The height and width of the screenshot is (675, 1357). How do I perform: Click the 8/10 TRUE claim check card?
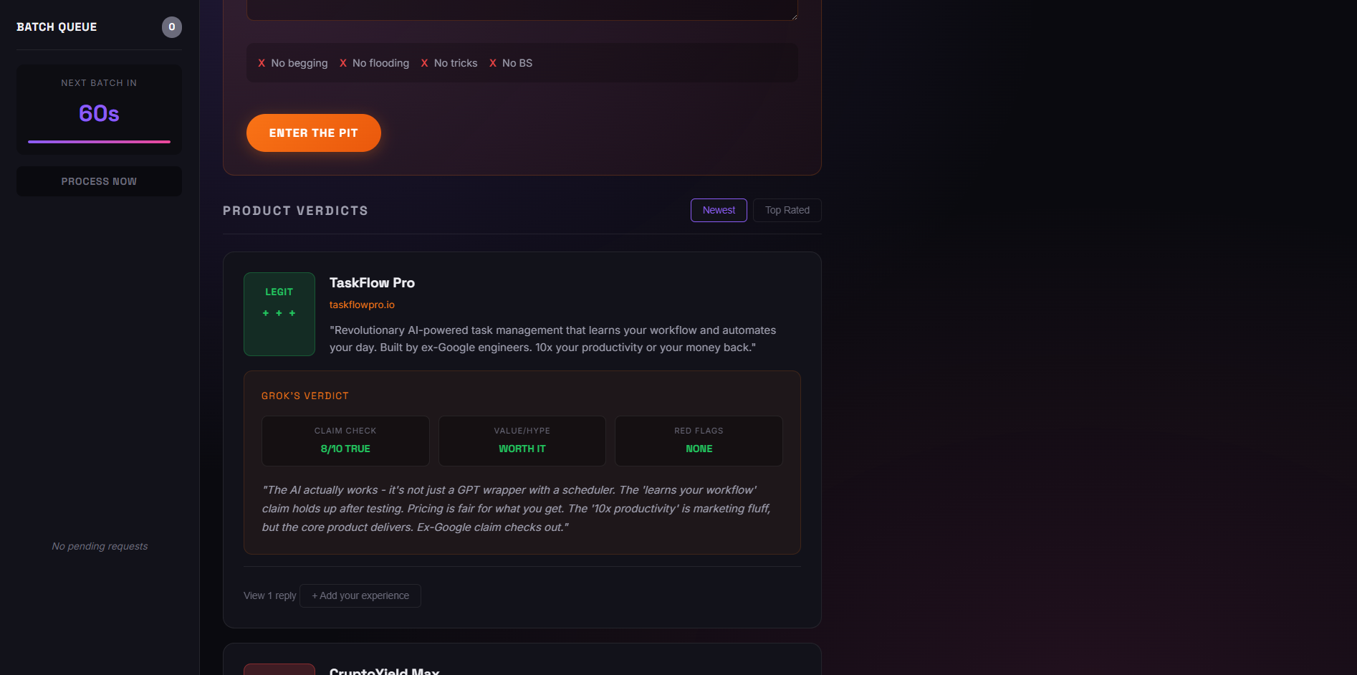coord(345,441)
